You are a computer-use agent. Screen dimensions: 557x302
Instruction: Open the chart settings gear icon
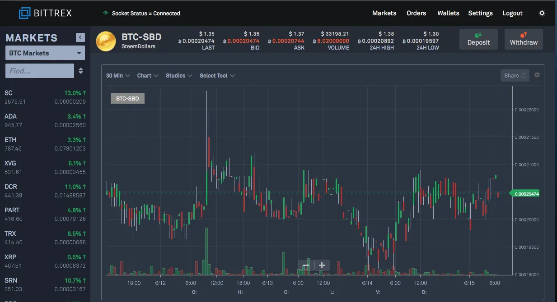click(x=537, y=75)
